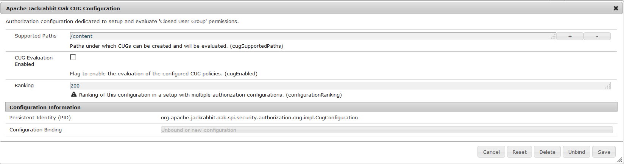Enable the CUG Evaluation Enabled checkbox

pyautogui.click(x=73, y=57)
